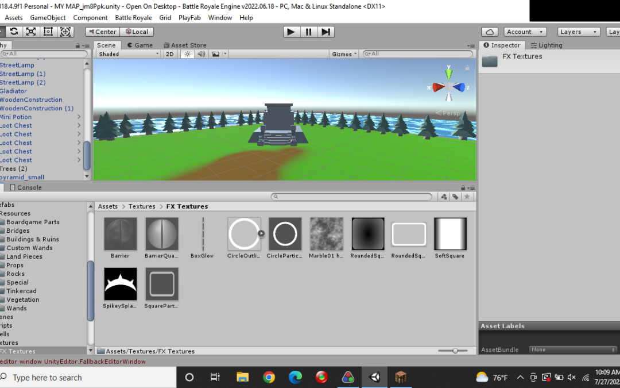Image resolution: width=620 pixels, height=388 pixels.
Task: Toggle 2D scene view mode
Action: pos(169,54)
